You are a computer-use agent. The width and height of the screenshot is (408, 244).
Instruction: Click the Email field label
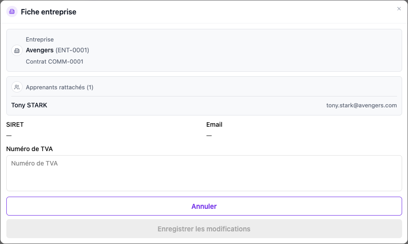(214, 124)
